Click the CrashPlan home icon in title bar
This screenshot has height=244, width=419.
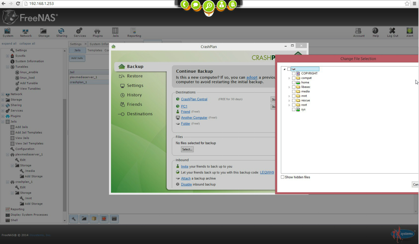[113, 46]
